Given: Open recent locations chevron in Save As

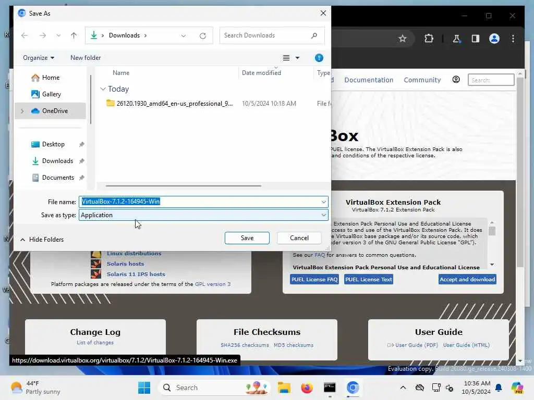Looking at the screenshot, I should coord(58,35).
